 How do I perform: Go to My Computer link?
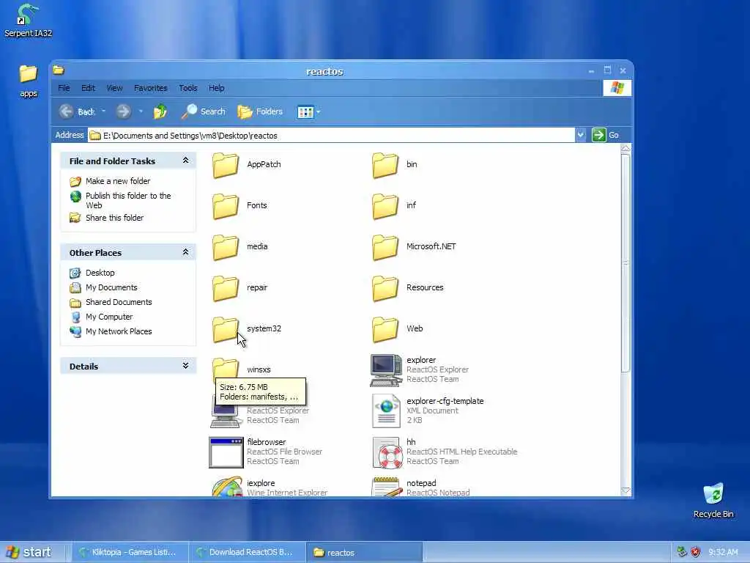click(x=101, y=317)
